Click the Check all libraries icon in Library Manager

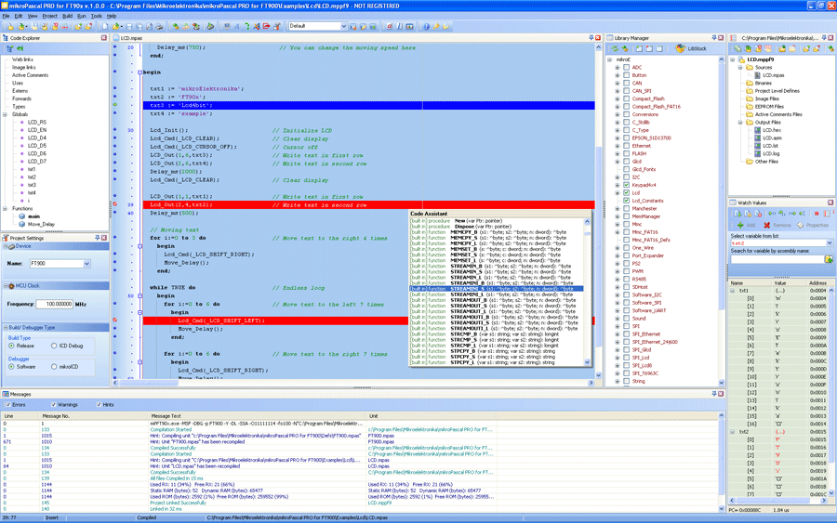click(x=640, y=48)
